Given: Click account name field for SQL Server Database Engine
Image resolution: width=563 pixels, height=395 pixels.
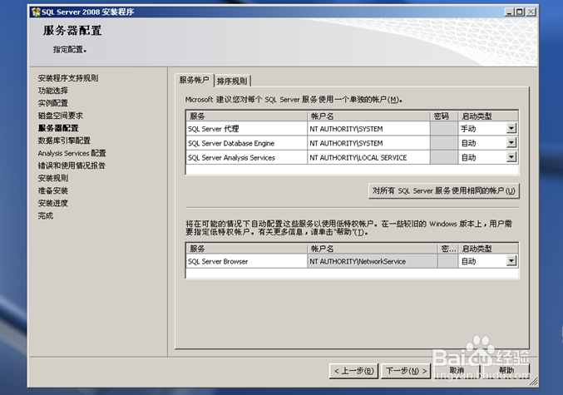Looking at the screenshot, I should point(368,143).
